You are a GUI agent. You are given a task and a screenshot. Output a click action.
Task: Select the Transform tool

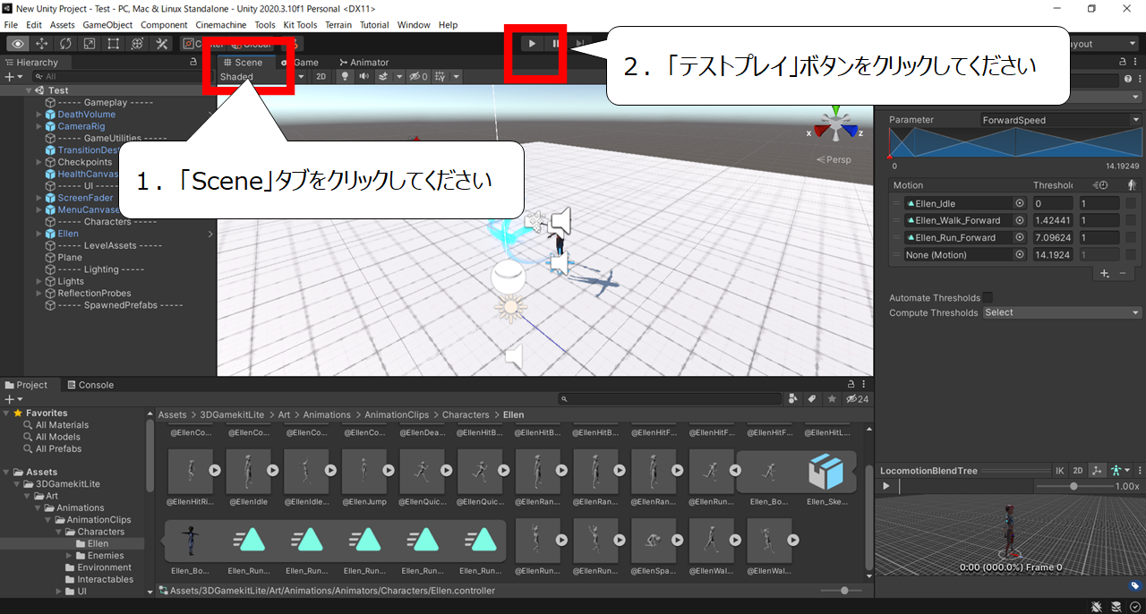pyautogui.click(x=137, y=43)
